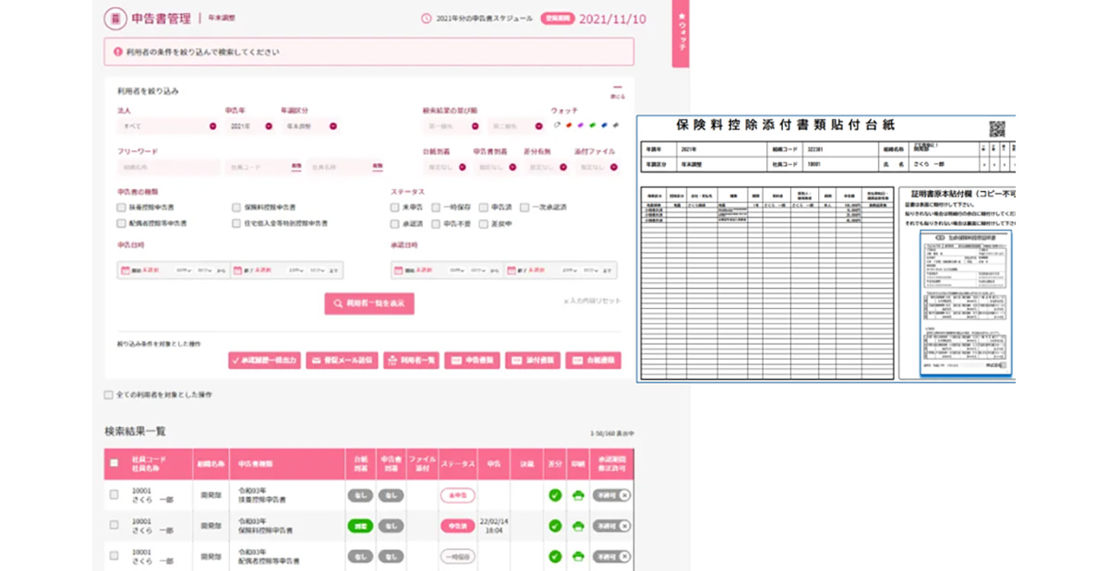This screenshot has height=571, width=1108.
Task: Select the red ウォッチ pin marker
Action: click(569, 125)
